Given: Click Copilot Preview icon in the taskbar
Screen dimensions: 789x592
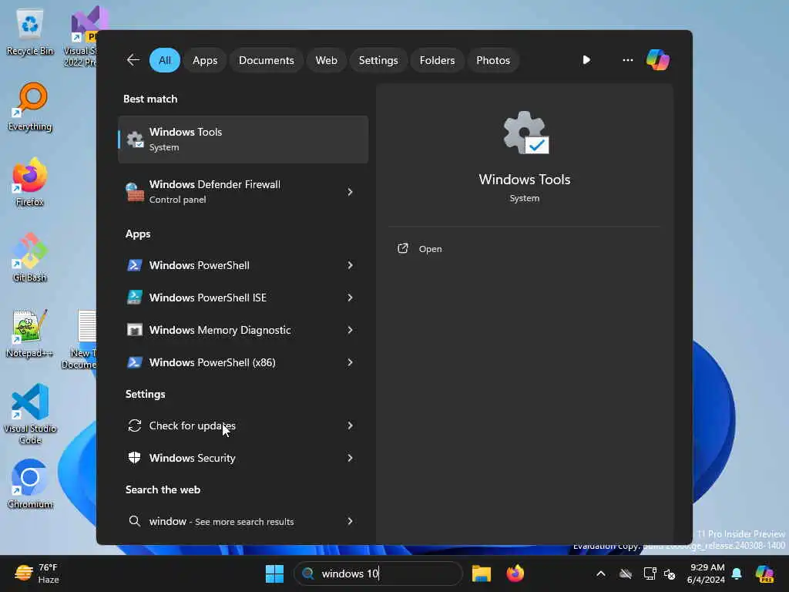Looking at the screenshot, I should click(x=765, y=573).
